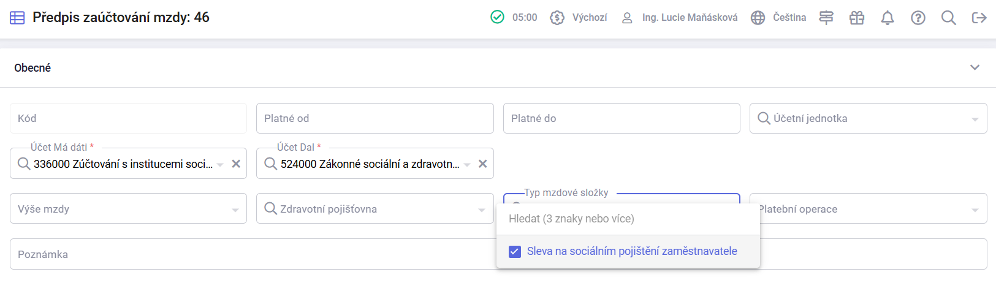The image size is (996, 288).
Task: Click the Obecné section header
Action: pyautogui.click(x=498, y=68)
